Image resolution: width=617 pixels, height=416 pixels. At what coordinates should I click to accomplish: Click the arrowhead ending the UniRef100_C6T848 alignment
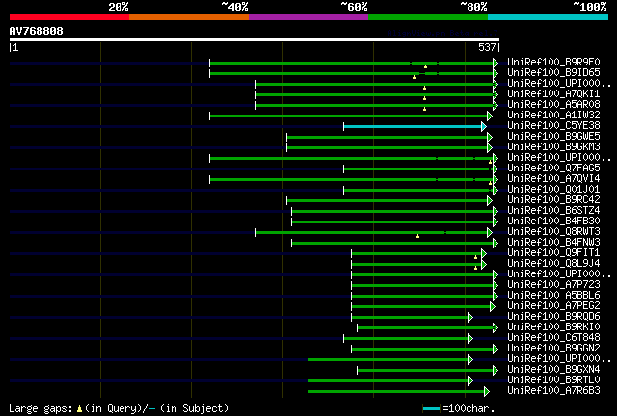pyautogui.click(x=470, y=339)
